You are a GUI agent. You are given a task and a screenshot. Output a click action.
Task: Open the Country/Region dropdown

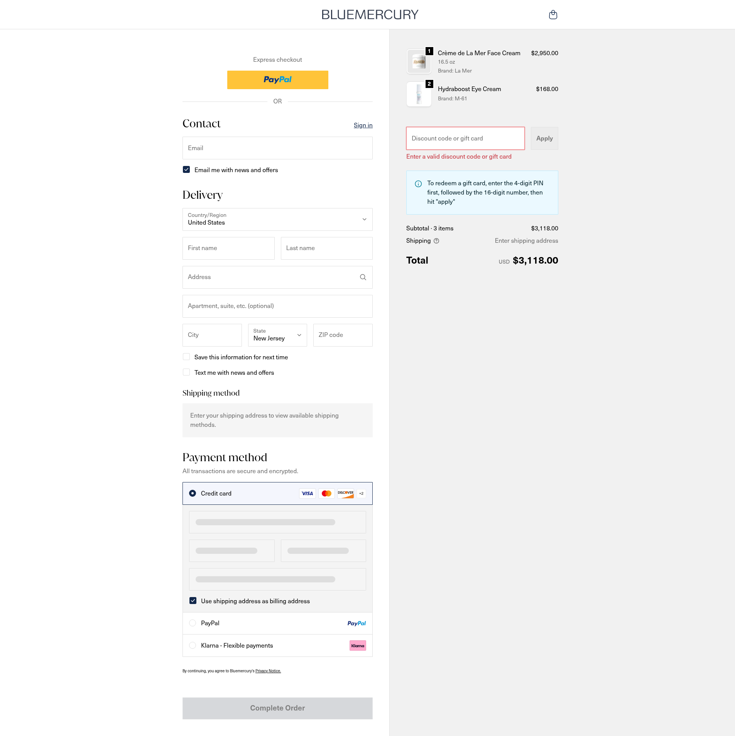277,219
